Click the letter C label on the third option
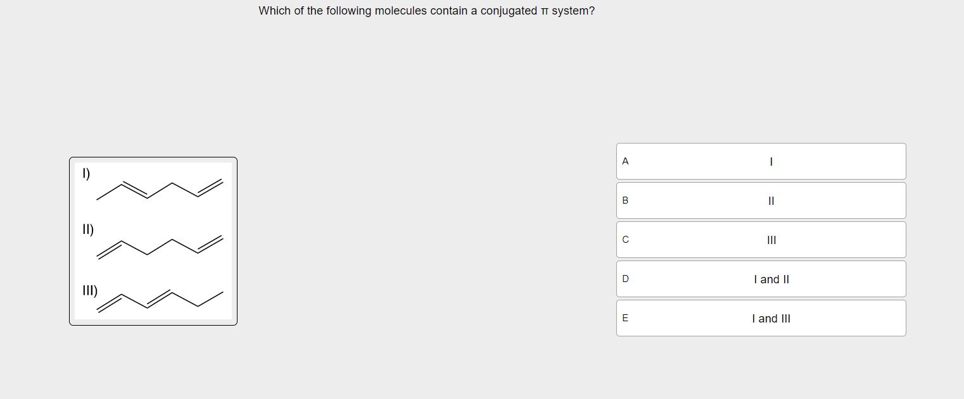Viewport: 964px width, 399px height. coord(625,240)
